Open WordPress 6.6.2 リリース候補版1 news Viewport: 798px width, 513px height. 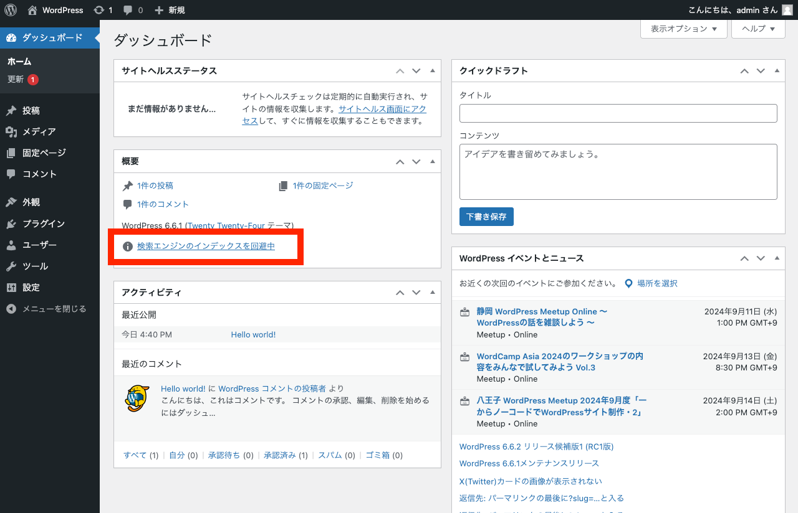pos(537,446)
